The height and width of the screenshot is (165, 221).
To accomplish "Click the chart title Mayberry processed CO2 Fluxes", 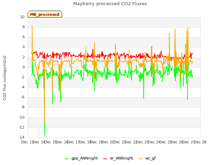I will pos(110,4).
